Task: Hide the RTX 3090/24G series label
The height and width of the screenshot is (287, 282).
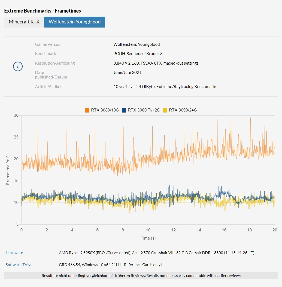Action: (x=183, y=110)
